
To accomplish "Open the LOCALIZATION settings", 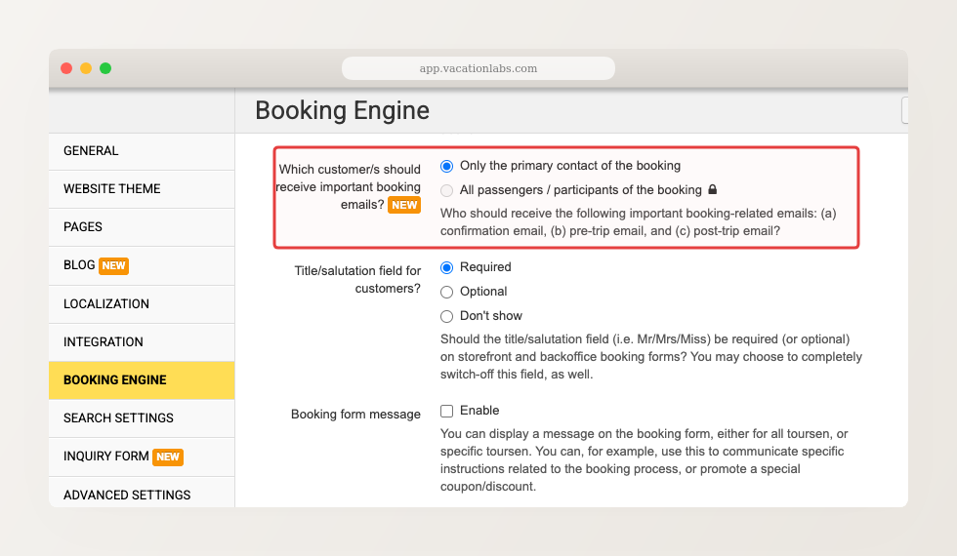I will [x=142, y=303].
